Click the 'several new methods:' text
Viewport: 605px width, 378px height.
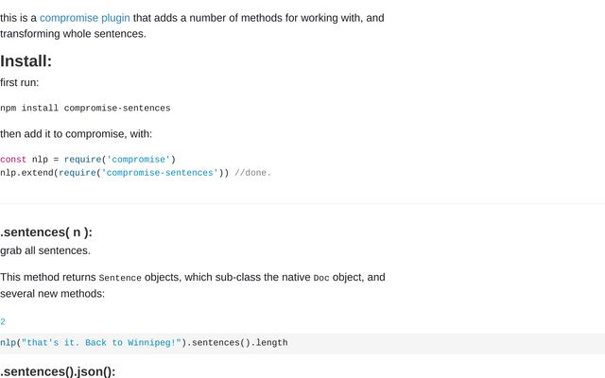(x=53, y=294)
